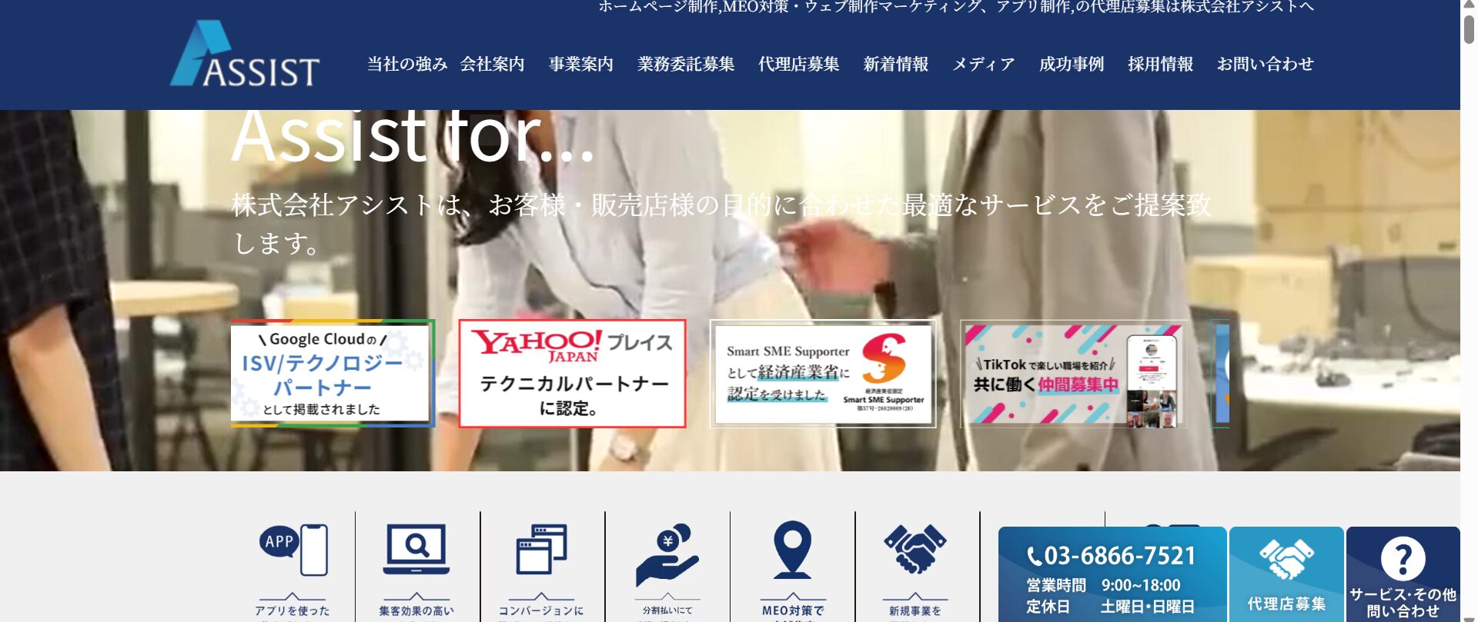Click the question mark inquiry icon

[x=1403, y=559]
